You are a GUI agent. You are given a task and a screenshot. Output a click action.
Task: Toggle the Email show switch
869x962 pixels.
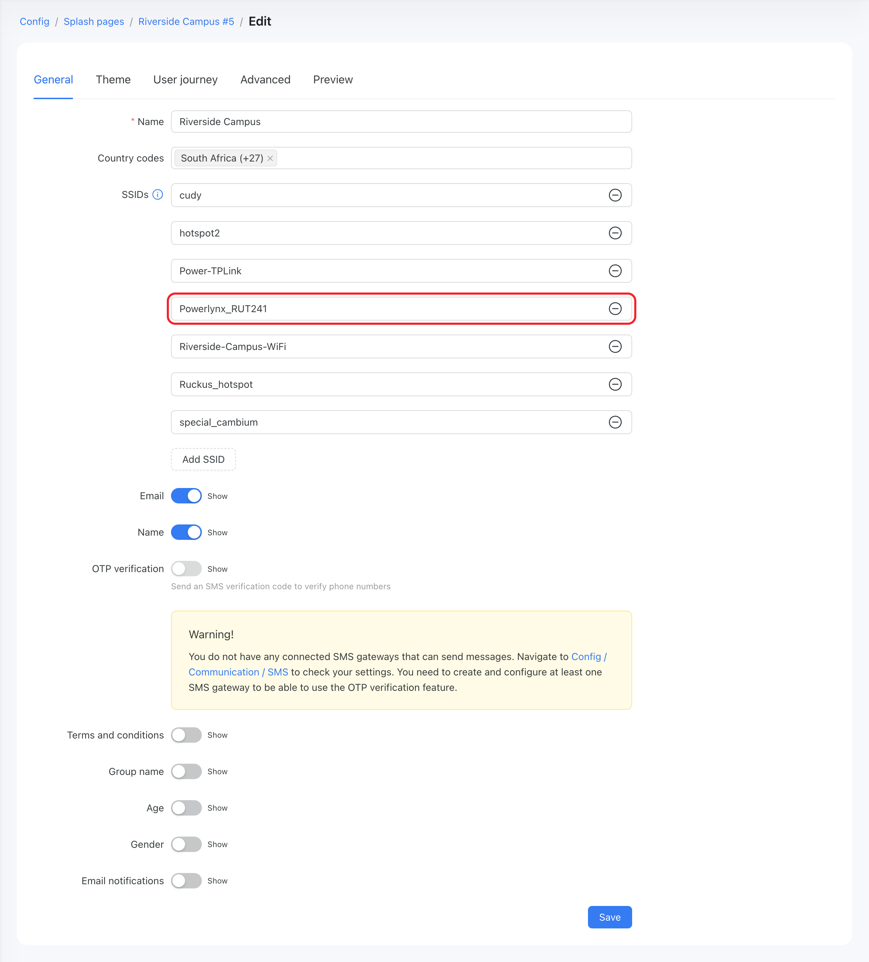click(x=186, y=496)
